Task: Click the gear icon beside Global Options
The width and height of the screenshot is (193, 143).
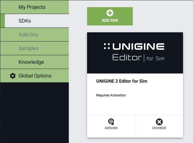Action: pyautogui.click(x=13, y=76)
